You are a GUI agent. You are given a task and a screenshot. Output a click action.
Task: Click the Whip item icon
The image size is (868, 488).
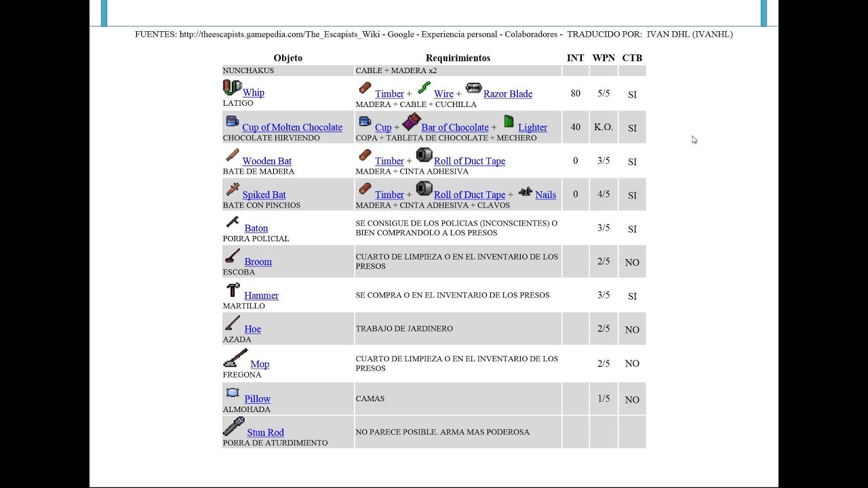[232, 88]
